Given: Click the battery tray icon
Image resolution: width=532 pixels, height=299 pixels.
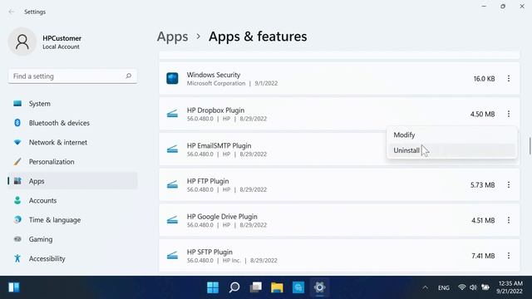Looking at the screenshot, I should point(485,287).
